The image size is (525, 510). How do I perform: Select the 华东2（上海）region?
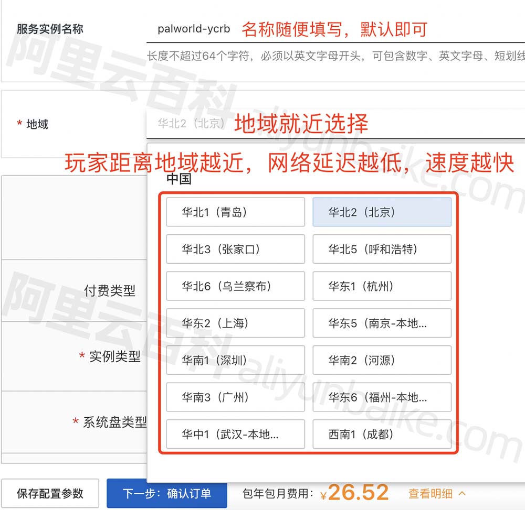pyautogui.click(x=235, y=323)
